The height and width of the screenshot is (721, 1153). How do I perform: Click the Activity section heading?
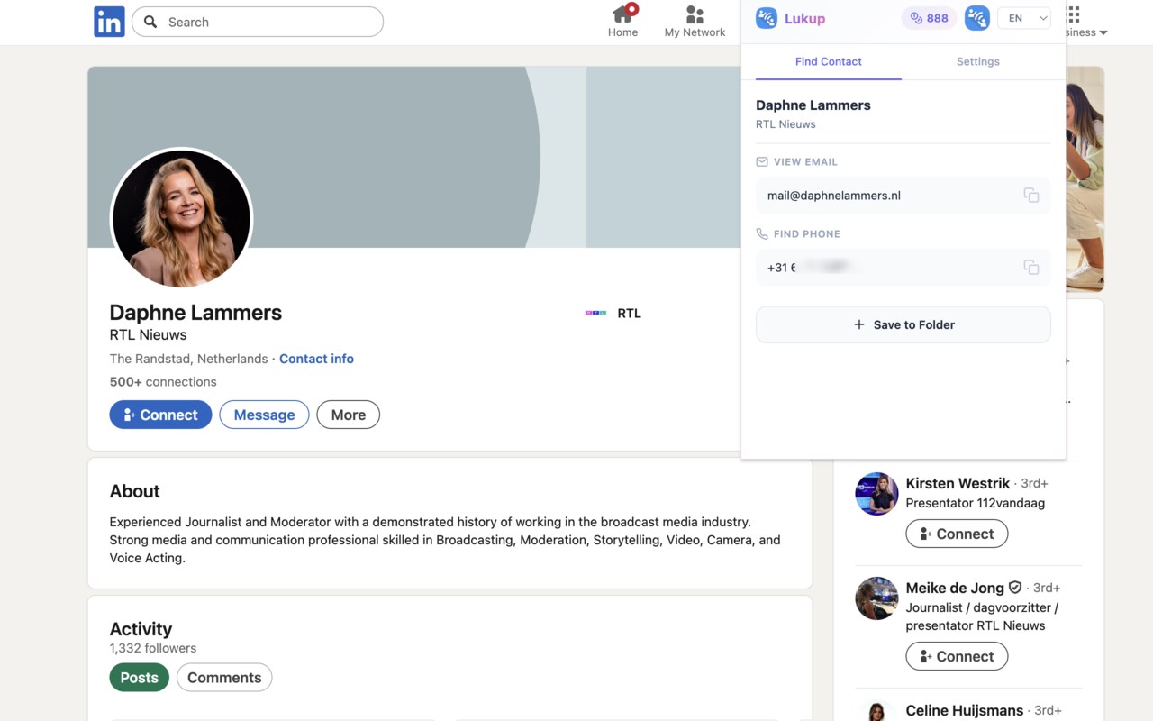tap(141, 629)
